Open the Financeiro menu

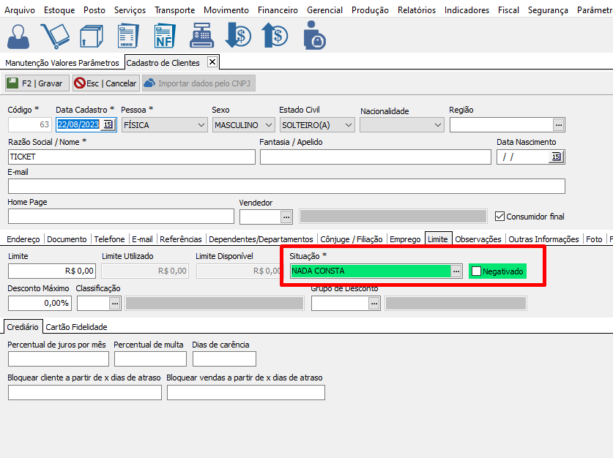pos(278,10)
